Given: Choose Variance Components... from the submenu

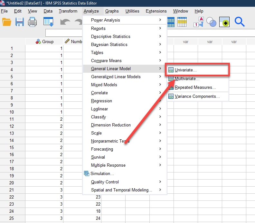Looking at the screenshot, I should point(198,96).
